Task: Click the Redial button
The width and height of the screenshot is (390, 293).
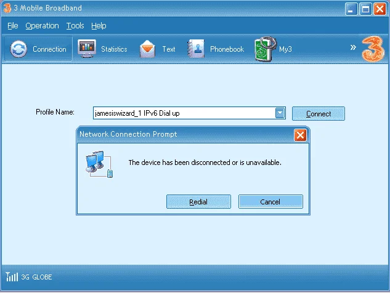Action: (x=198, y=201)
